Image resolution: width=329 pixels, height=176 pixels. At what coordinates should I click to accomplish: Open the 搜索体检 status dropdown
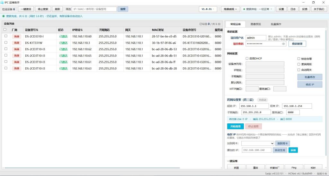258,9
